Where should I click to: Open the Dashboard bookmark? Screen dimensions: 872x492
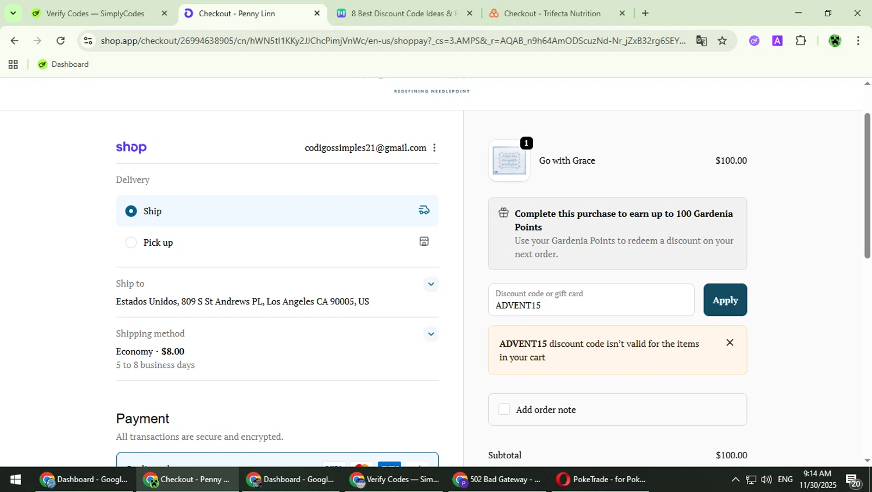tap(63, 64)
